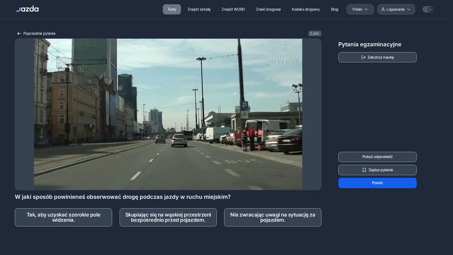The width and height of the screenshot is (453, 255).
Task: Click the '2 pkt.' points badge
Action: [315, 33]
